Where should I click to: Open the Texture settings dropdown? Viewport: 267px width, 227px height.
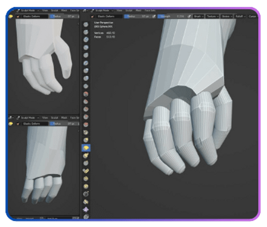pos(212,16)
